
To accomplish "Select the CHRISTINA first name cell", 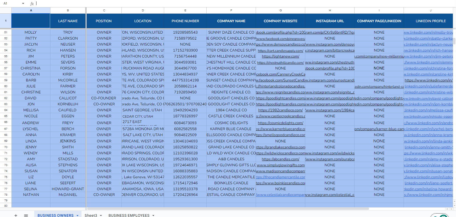I will click(x=31, y=68).
